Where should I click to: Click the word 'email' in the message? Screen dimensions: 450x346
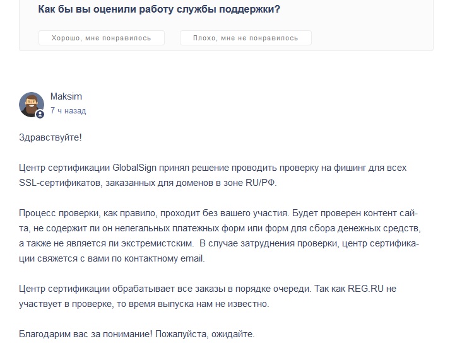[x=192, y=258]
